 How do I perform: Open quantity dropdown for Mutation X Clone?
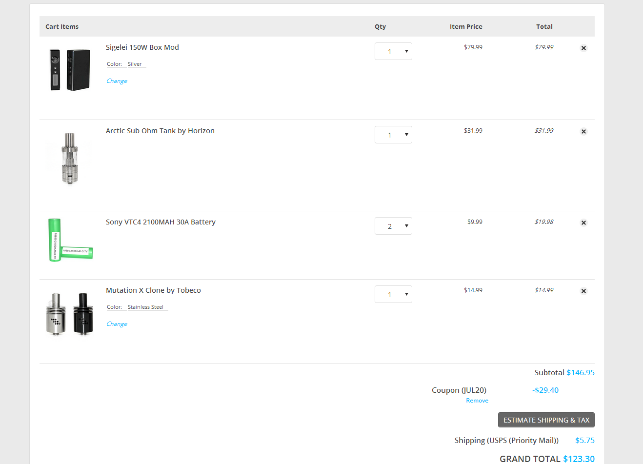(393, 294)
